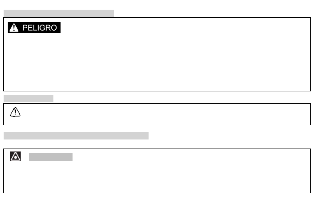Click the long gray heading bar above bottom box
This screenshot has height=212, width=316.
[x=76, y=136]
